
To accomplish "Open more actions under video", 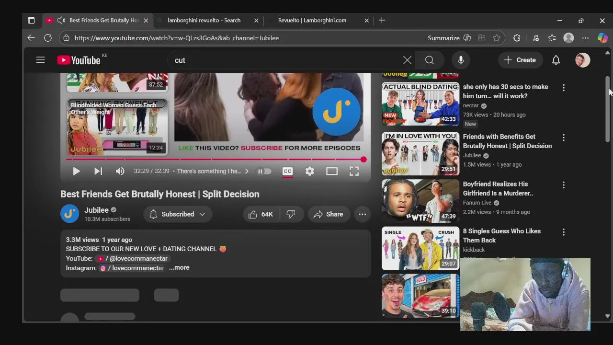I will pos(363,214).
